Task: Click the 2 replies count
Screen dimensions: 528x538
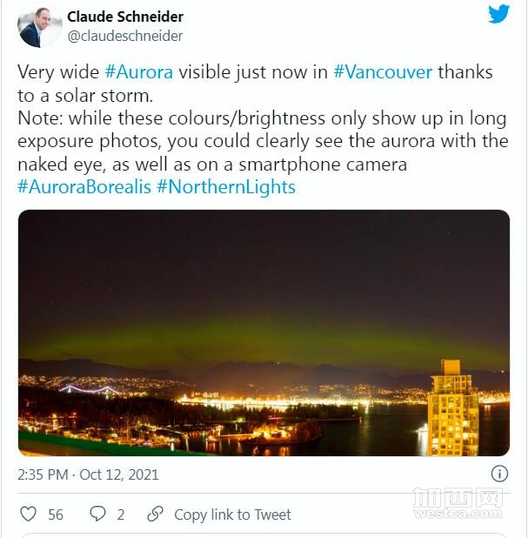Action: [121, 514]
